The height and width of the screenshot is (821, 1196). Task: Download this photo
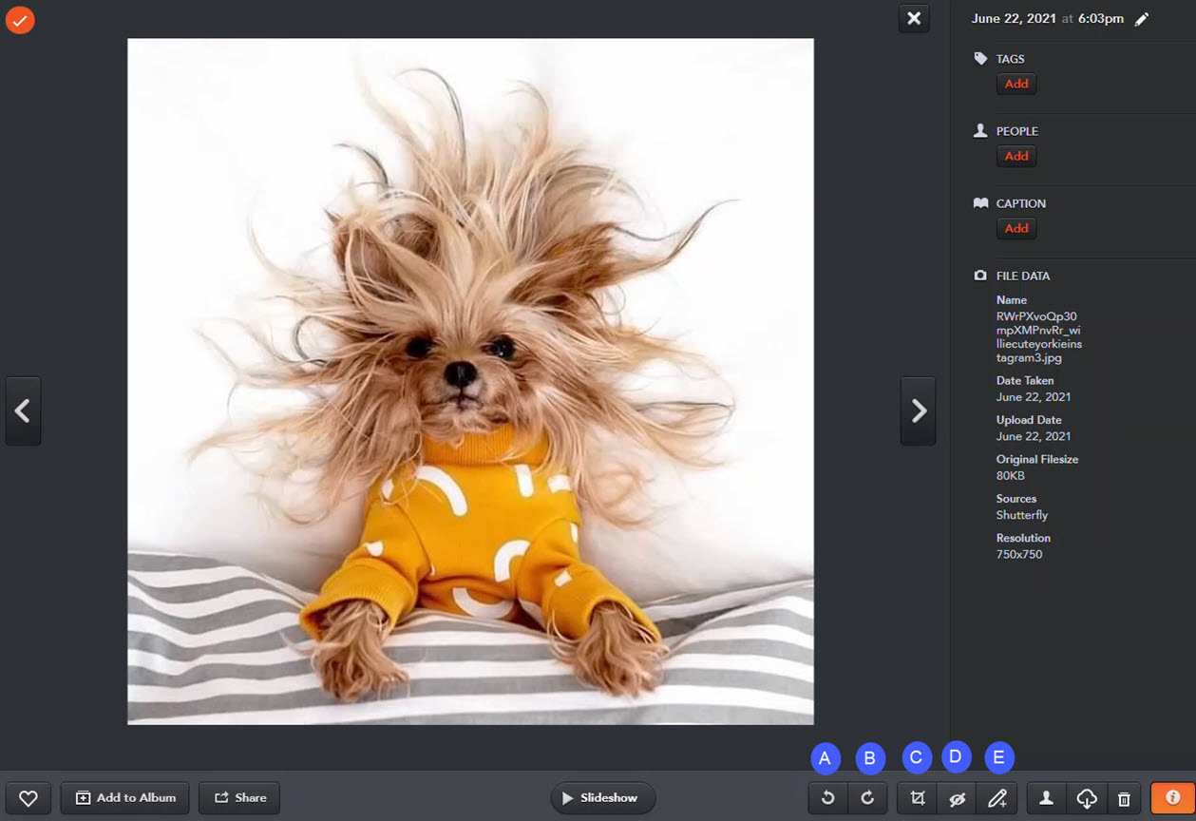pyautogui.click(x=1086, y=798)
